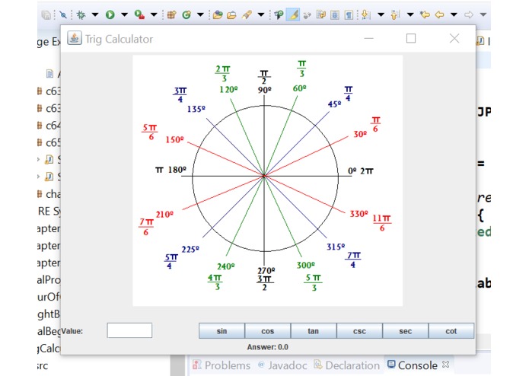Open the New Java Class dropdown arrow

(200, 14)
